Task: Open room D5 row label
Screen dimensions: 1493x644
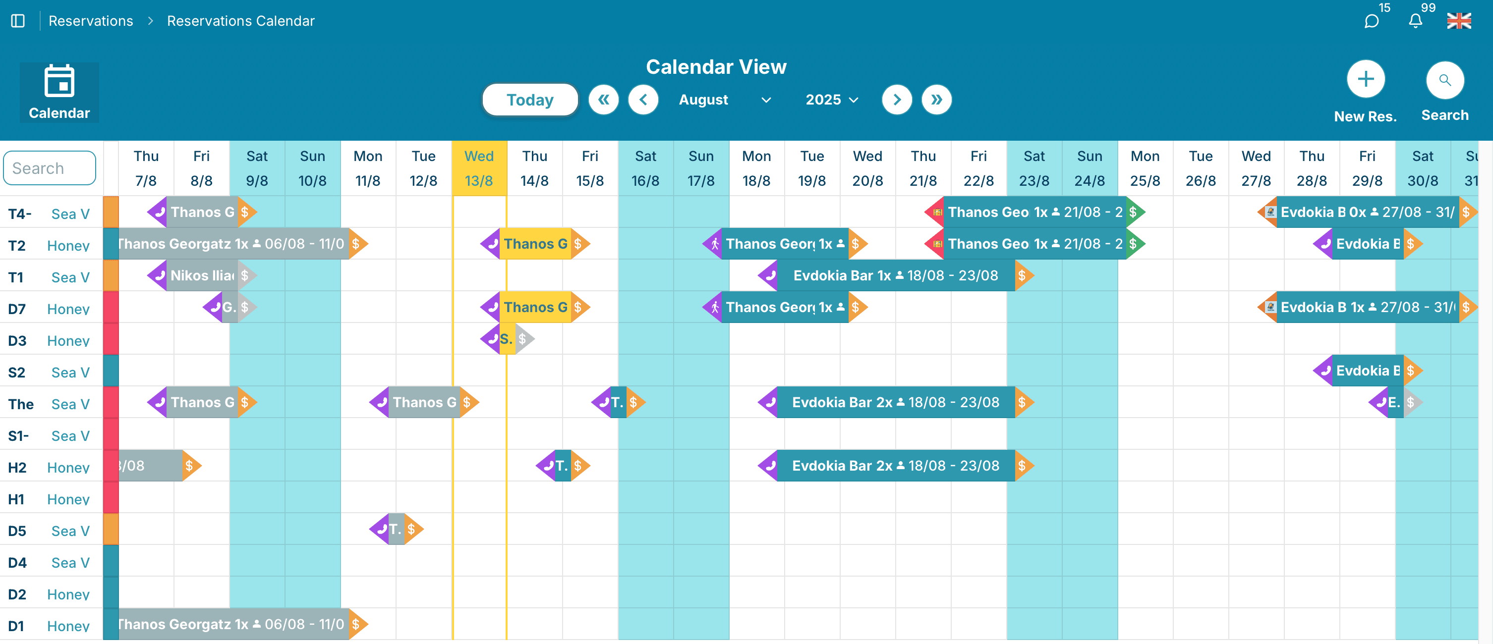Action: point(17,531)
